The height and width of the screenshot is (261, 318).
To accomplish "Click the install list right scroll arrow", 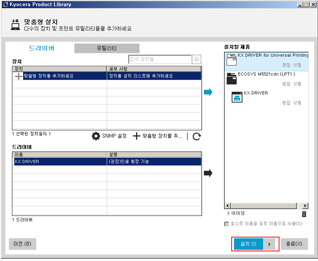I will (x=305, y=205).
